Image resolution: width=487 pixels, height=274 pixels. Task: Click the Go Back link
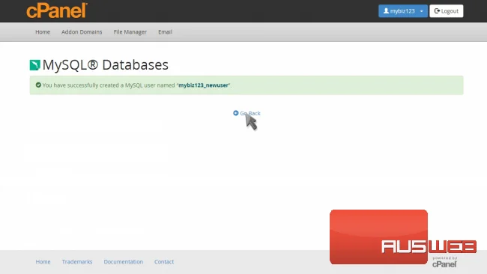[x=246, y=113]
